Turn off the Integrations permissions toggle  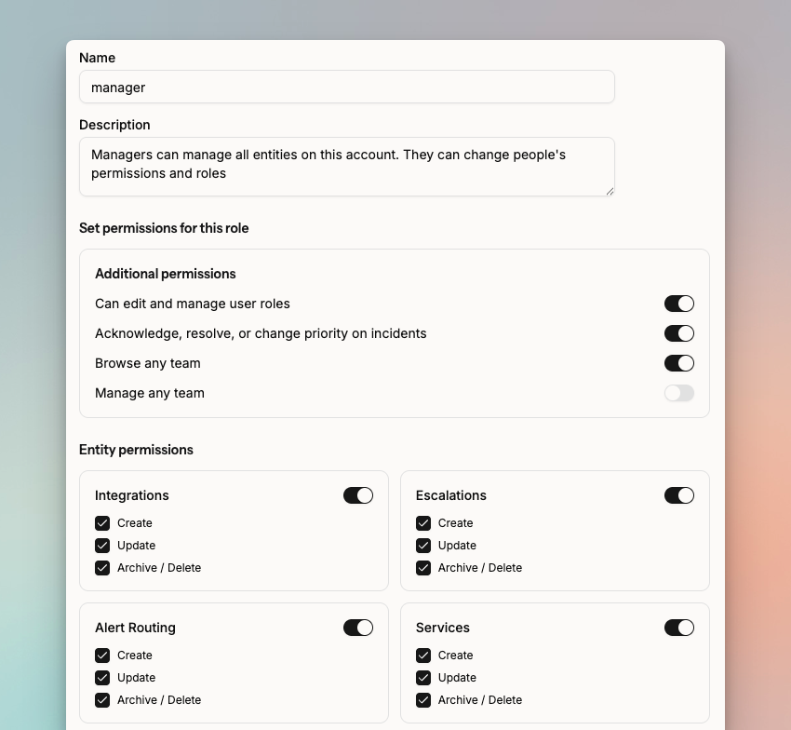[358, 495]
